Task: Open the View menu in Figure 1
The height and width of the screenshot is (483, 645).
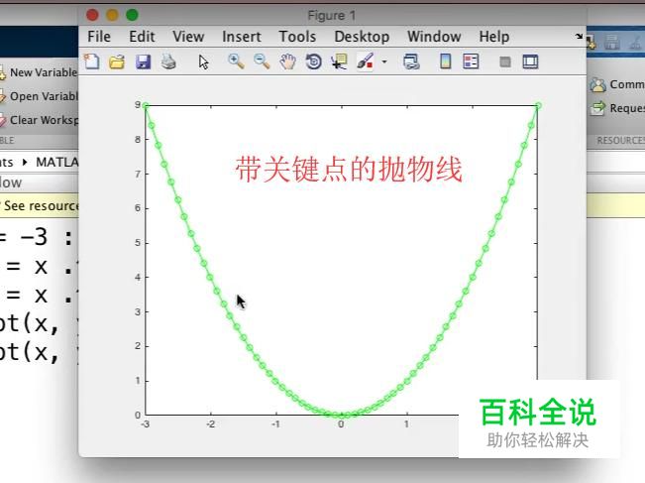Action: point(188,37)
